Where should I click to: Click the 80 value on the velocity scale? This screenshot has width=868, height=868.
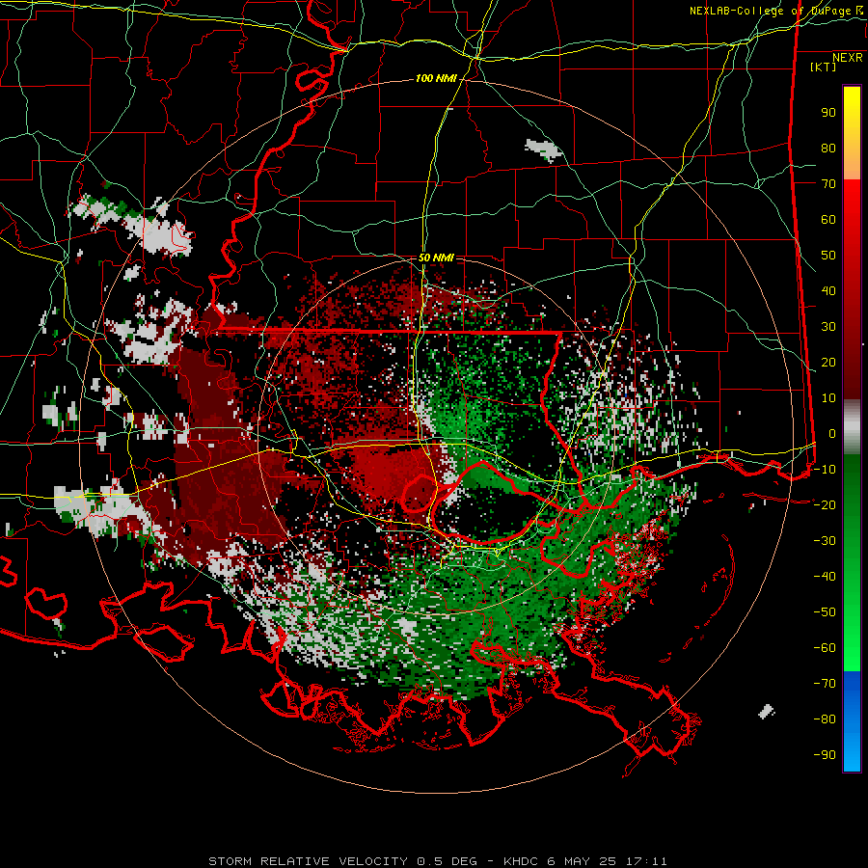pyautogui.click(x=828, y=148)
